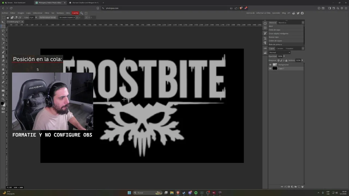This screenshot has height=196, width=349.
Task: Toggle lock transparent pixels
Action: click(x=278, y=60)
